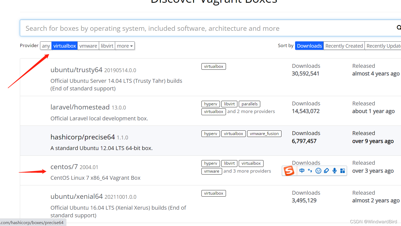Viewport: 401px width, 226px height.
Task: Expand the 'more' providers dropdown
Action: [x=125, y=46]
